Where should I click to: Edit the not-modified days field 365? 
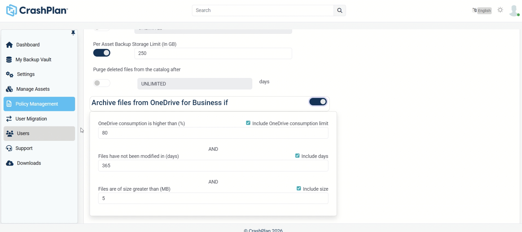[x=213, y=166]
